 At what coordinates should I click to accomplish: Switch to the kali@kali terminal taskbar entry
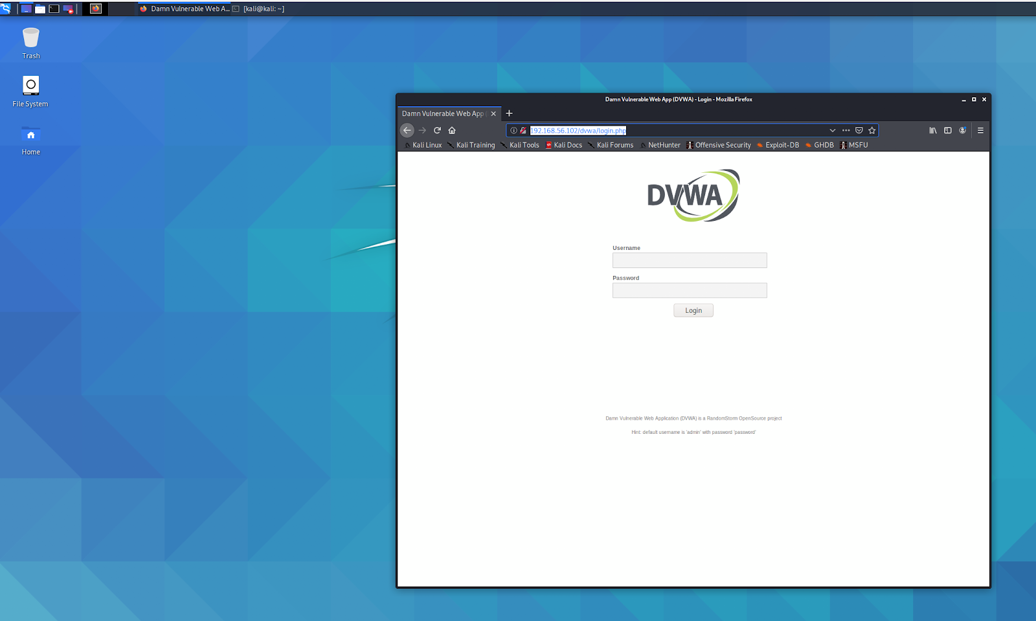pyautogui.click(x=259, y=9)
